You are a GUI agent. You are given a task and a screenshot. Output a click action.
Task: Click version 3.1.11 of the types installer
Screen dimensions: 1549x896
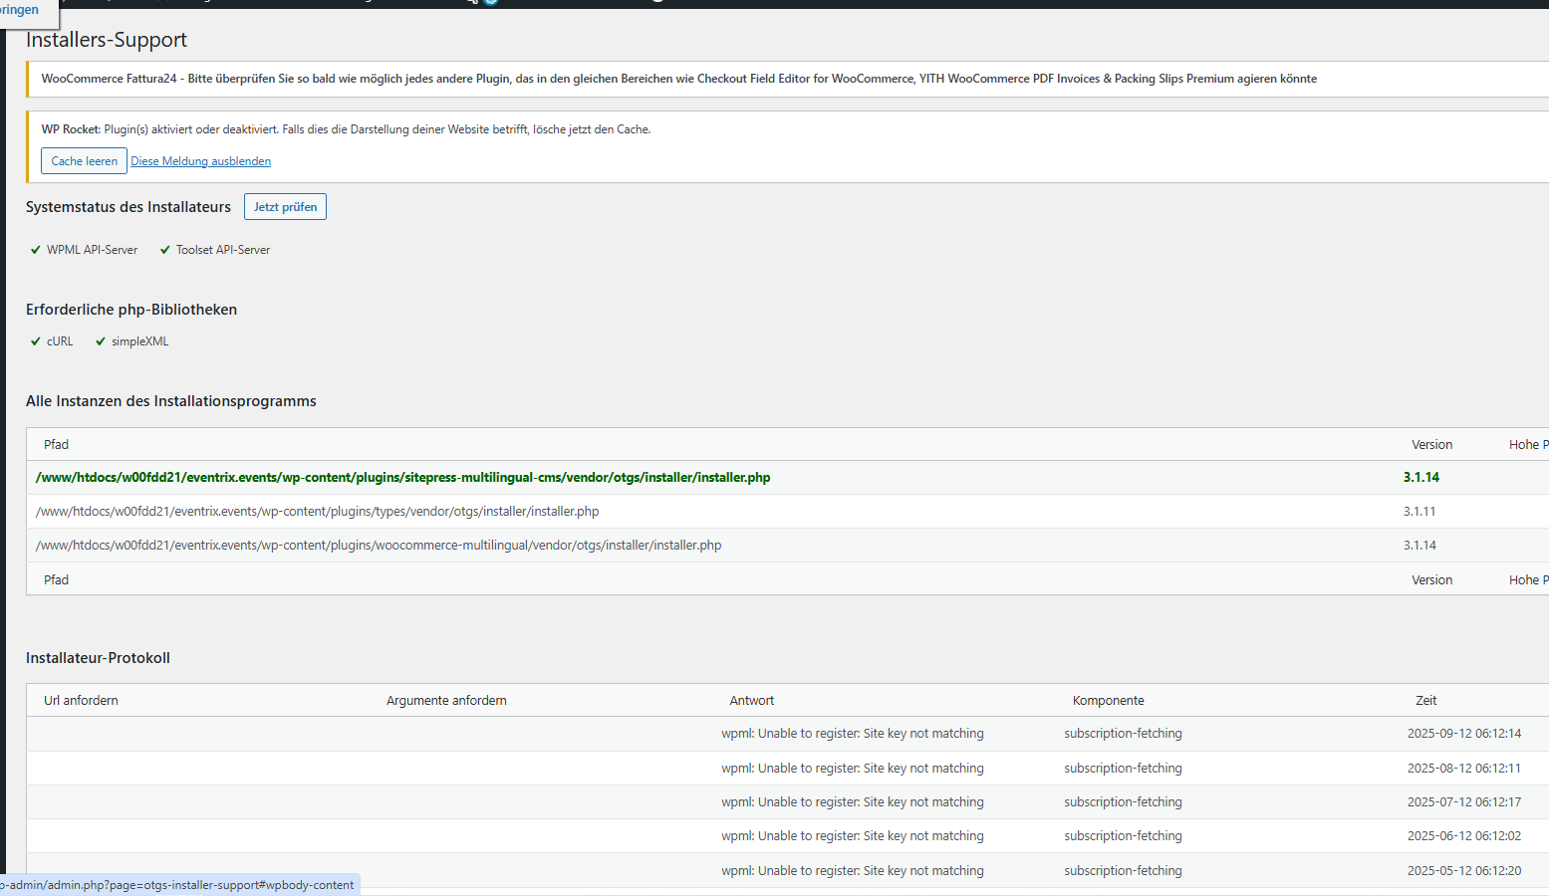[x=1420, y=512]
